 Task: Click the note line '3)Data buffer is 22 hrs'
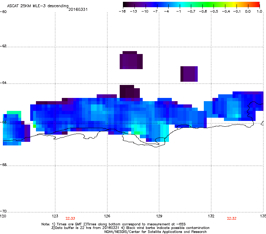130,228
